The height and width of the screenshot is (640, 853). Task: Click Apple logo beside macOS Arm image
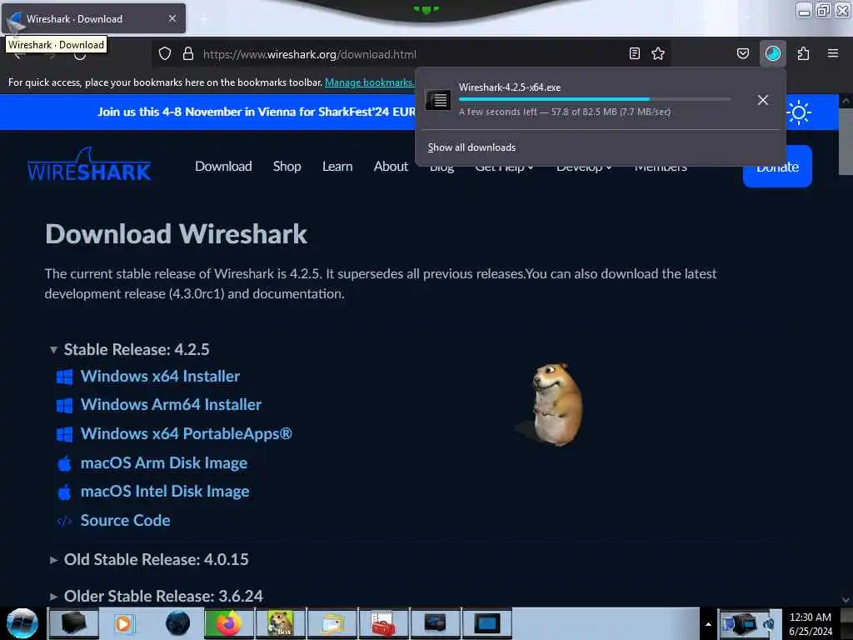(64, 463)
